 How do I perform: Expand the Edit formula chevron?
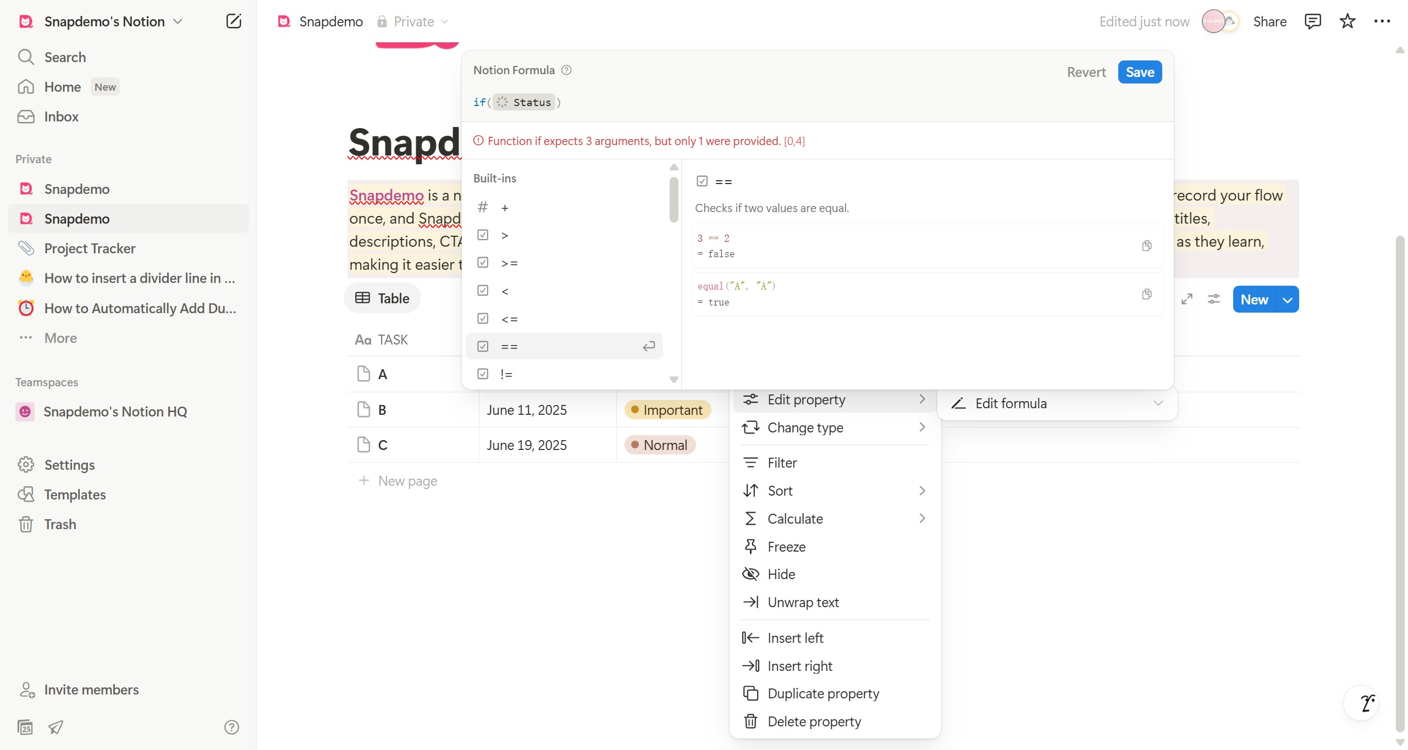pyautogui.click(x=1158, y=403)
